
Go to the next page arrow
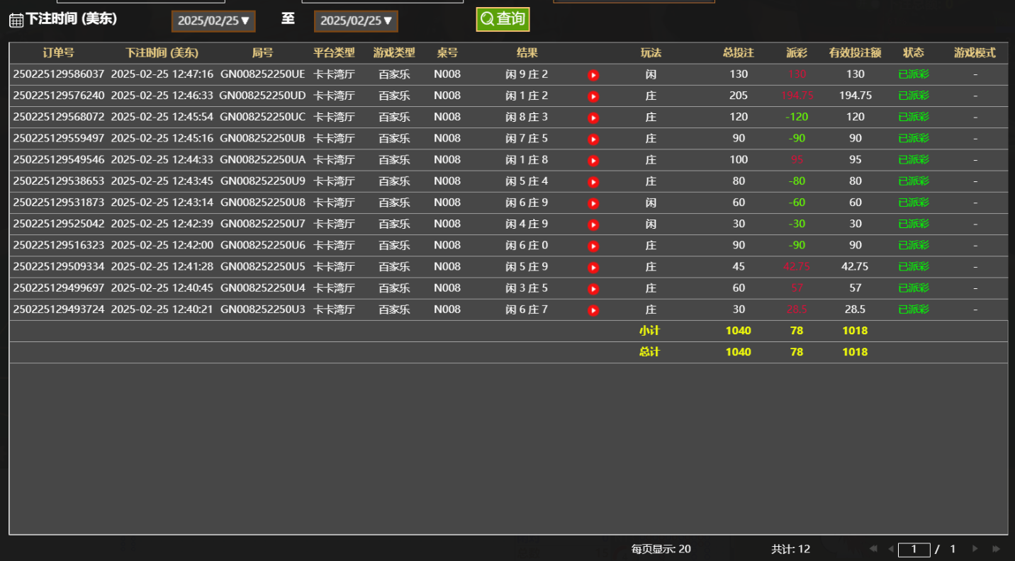(x=975, y=549)
